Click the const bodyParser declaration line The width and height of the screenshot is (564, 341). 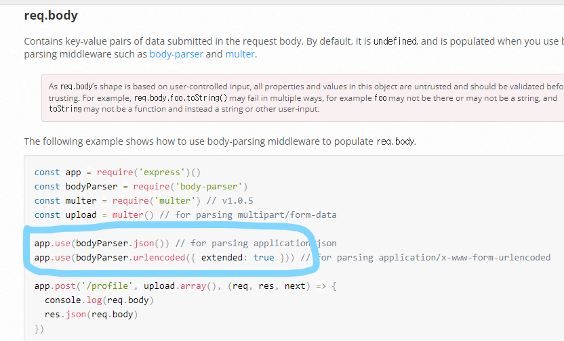(x=141, y=187)
